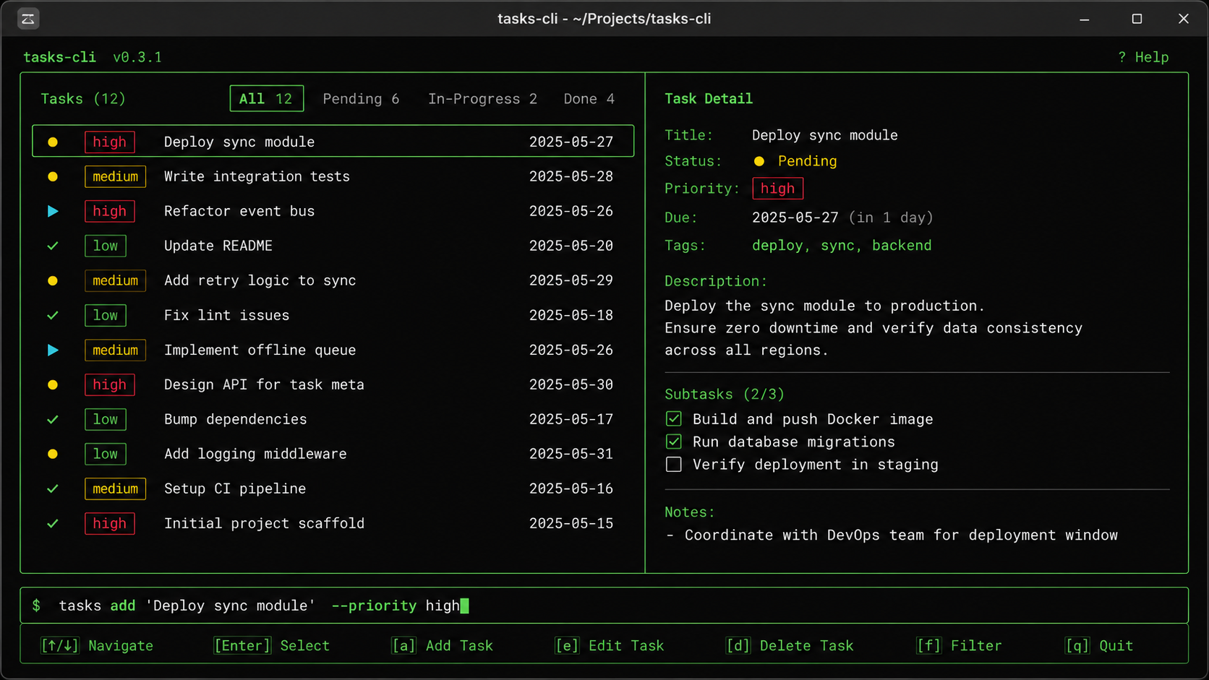Switch to the Done 4 tab
The image size is (1209, 680).
(x=589, y=99)
